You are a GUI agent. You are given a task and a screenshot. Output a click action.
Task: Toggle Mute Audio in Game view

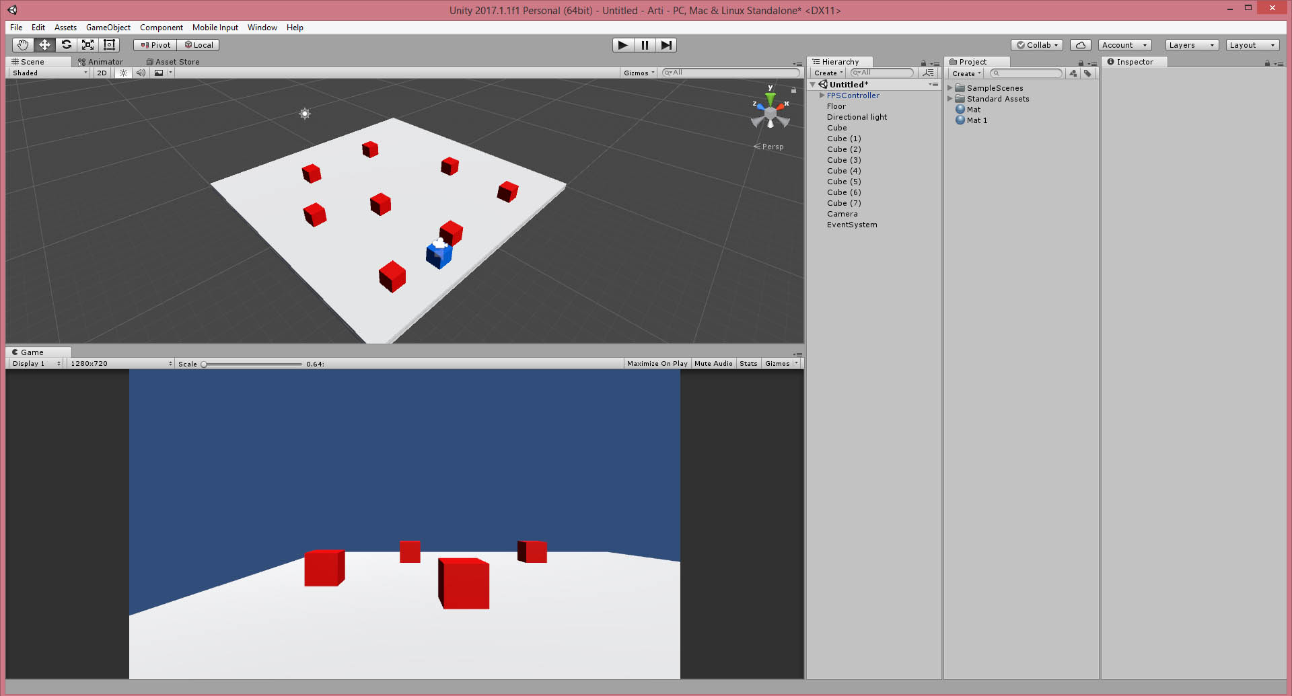[713, 364]
